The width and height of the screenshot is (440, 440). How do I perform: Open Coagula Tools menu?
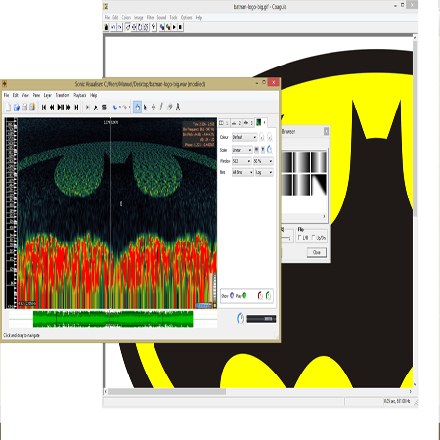pos(173,18)
